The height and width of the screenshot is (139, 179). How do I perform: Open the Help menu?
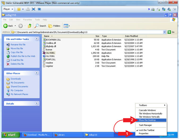[45, 20]
